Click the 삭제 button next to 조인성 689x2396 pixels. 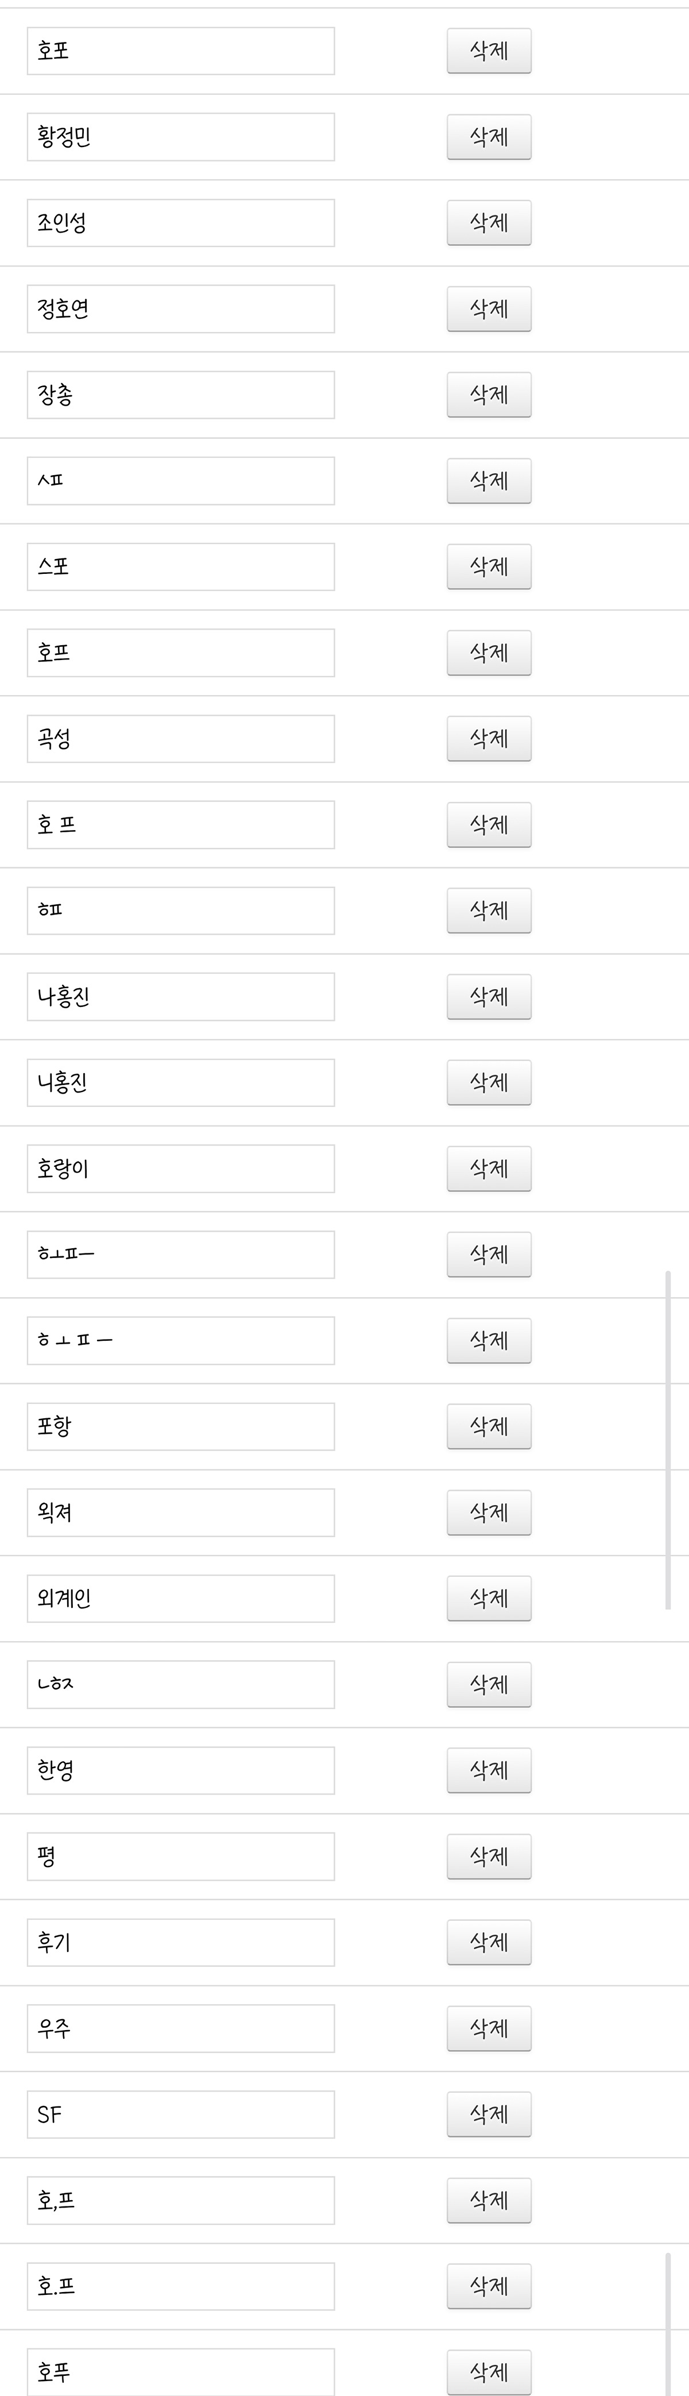[x=489, y=222]
